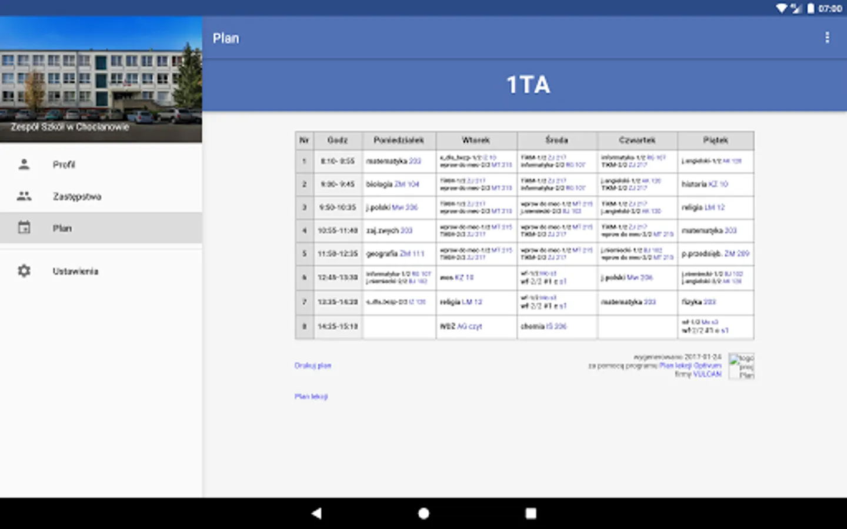Click the Drukuj plan link

click(313, 366)
